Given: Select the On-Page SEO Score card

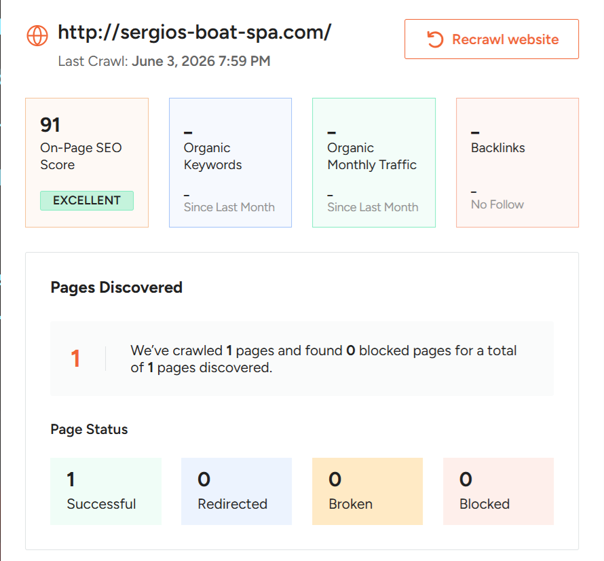Looking at the screenshot, I should (87, 162).
